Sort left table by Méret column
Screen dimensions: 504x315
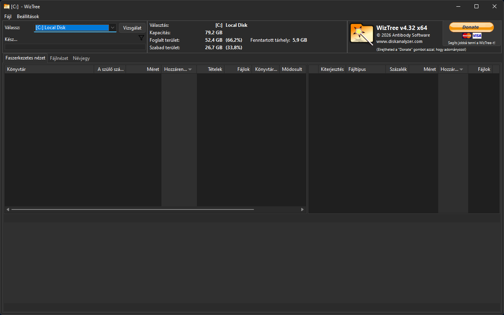point(144,69)
